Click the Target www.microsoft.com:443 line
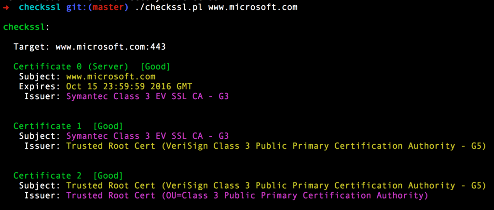 (90, 47)
